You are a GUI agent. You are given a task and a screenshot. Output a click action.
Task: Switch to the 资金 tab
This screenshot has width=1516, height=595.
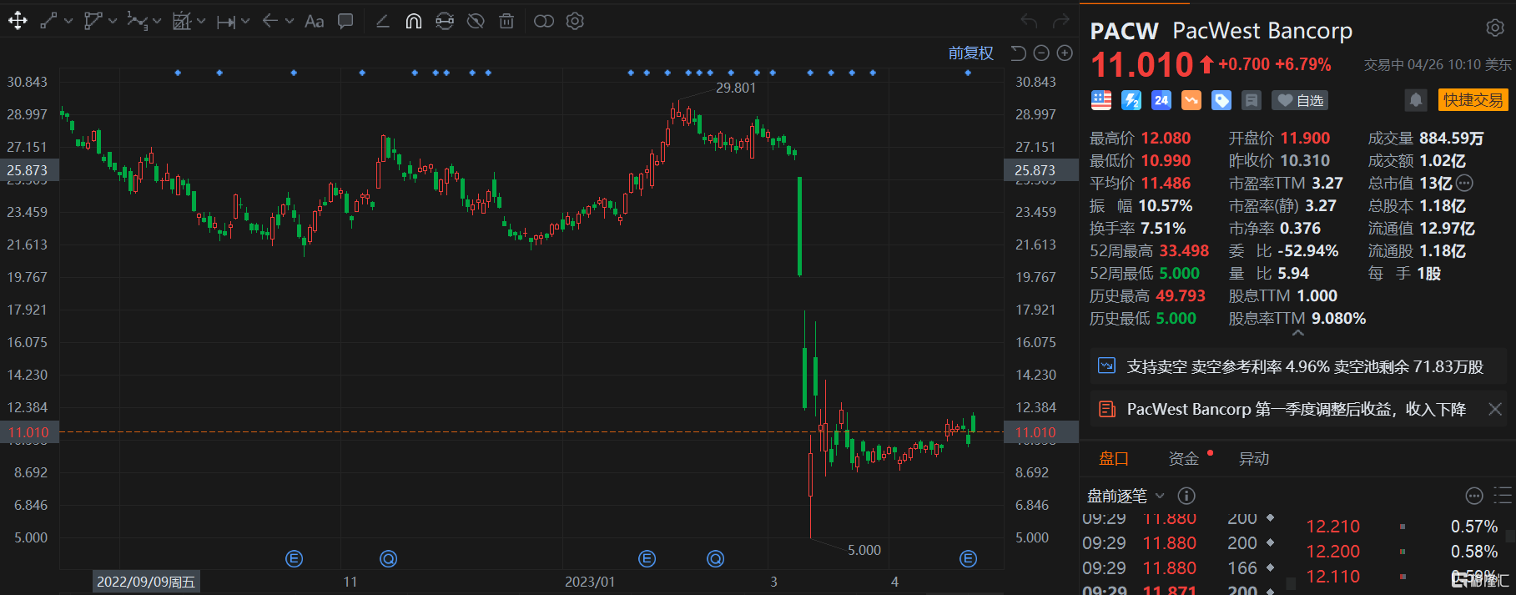click(x=1183, y=458)
